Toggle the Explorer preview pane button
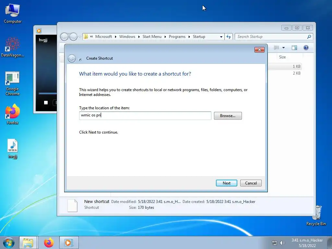This screenshot has height=249, width=332. pyautogui.click(x=294, y=48)
